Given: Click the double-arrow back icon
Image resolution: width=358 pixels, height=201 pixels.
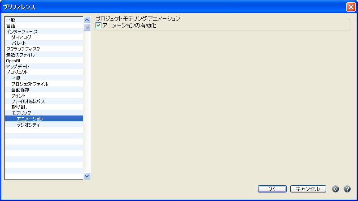Looking at the screenshot, I should tap(336, 189).
